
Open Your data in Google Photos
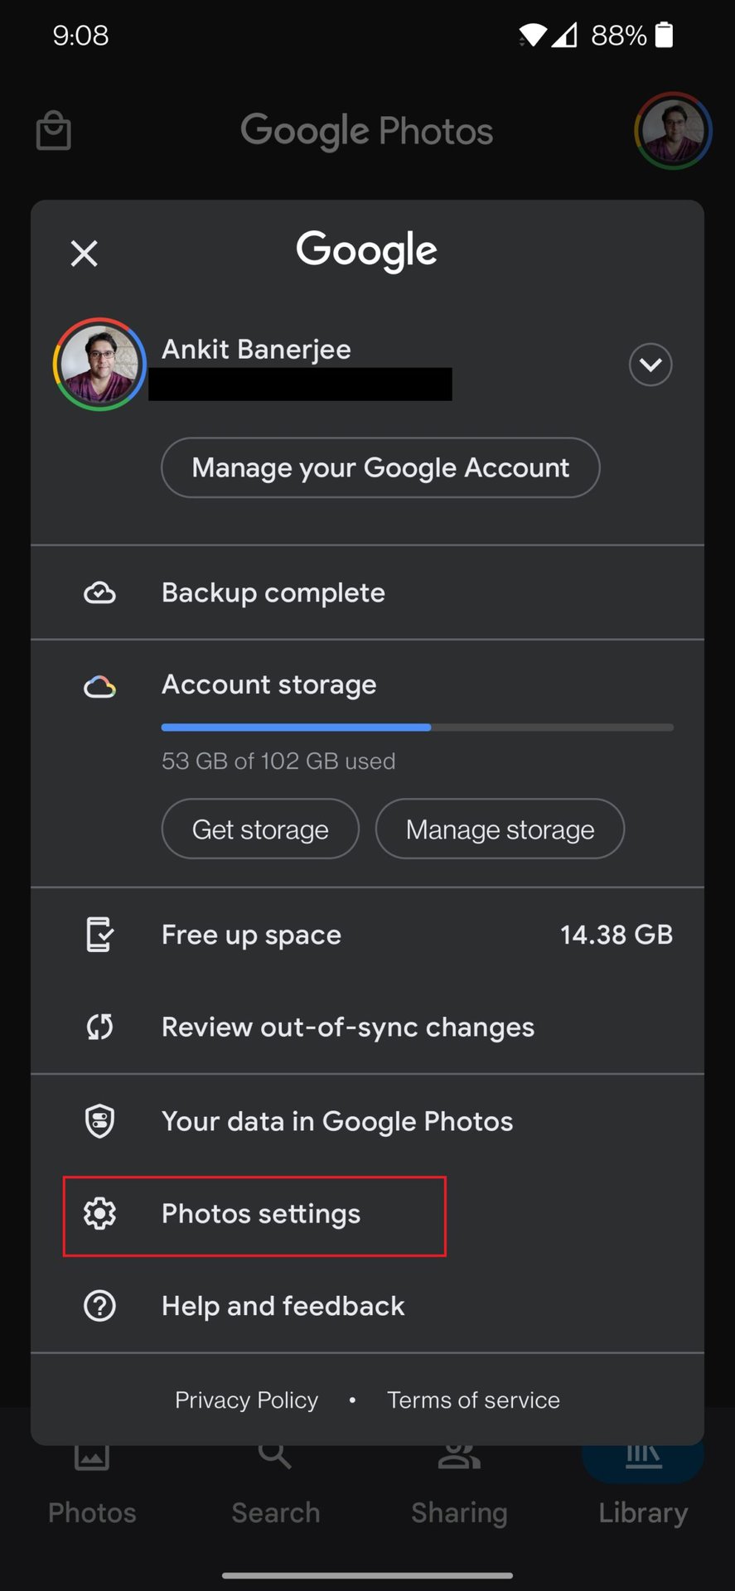click(x=337, y=1121)
